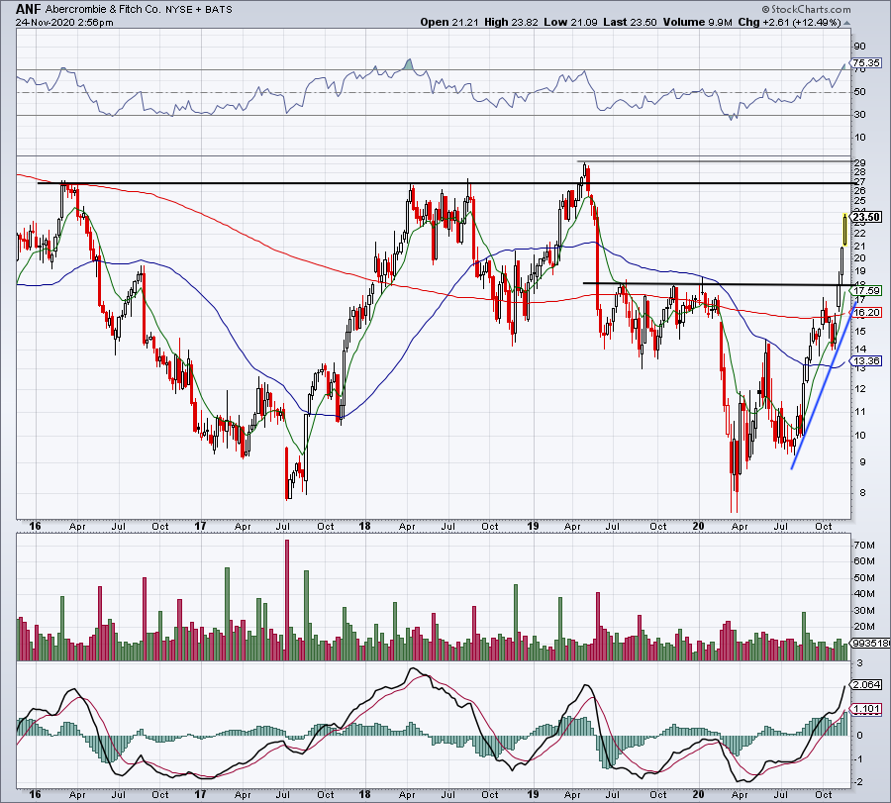Click the yellow latest candlestick
891x803 pixels.
tap(845, 230)
